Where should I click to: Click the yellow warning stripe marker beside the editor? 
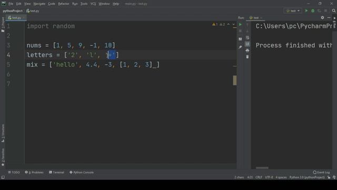pyautogui.click(x=235, y=80)
